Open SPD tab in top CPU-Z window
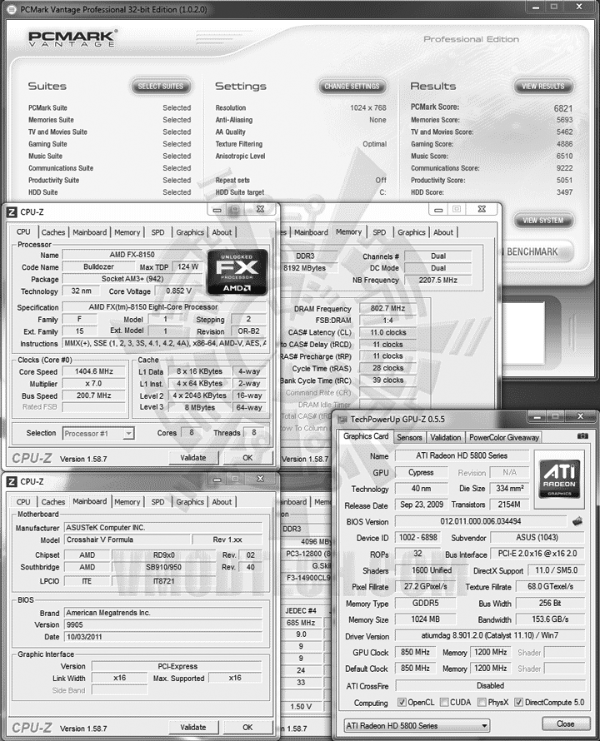Screen dimensions: 600x741 click(x=157, y=232)
